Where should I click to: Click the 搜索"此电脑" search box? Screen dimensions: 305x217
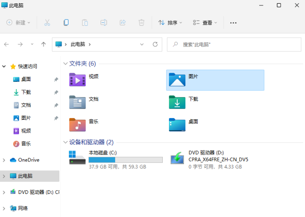(234, 44)
